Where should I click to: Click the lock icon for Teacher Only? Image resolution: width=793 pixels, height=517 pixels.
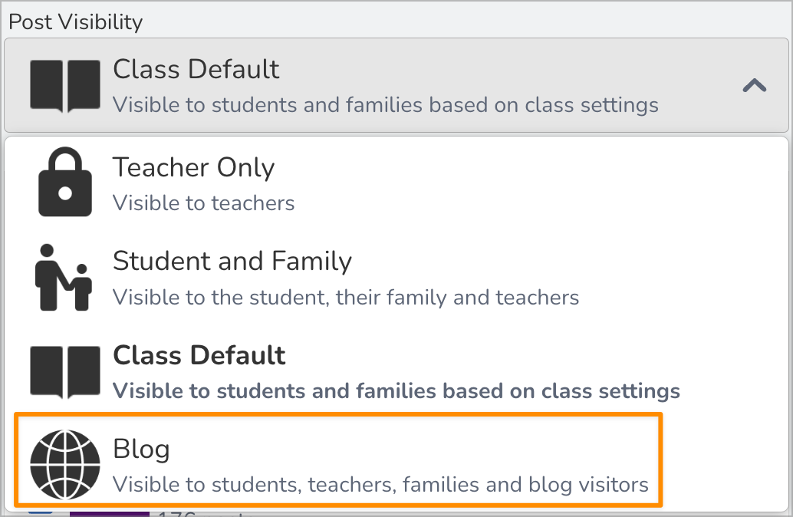[64, 184]
